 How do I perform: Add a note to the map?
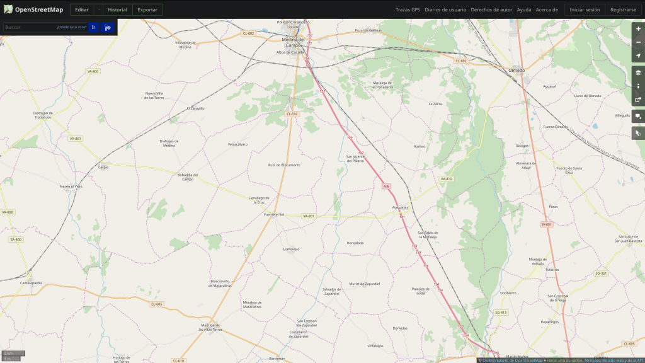(638, 117)
